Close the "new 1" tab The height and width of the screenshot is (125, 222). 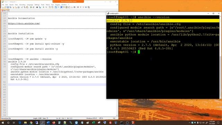point(8,10)
